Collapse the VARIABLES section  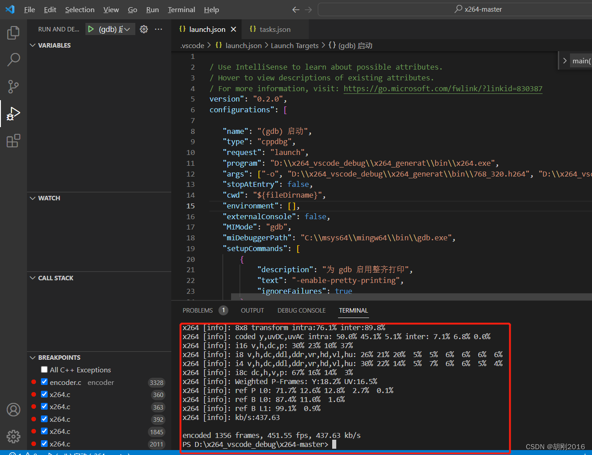[x=32, y=45]
